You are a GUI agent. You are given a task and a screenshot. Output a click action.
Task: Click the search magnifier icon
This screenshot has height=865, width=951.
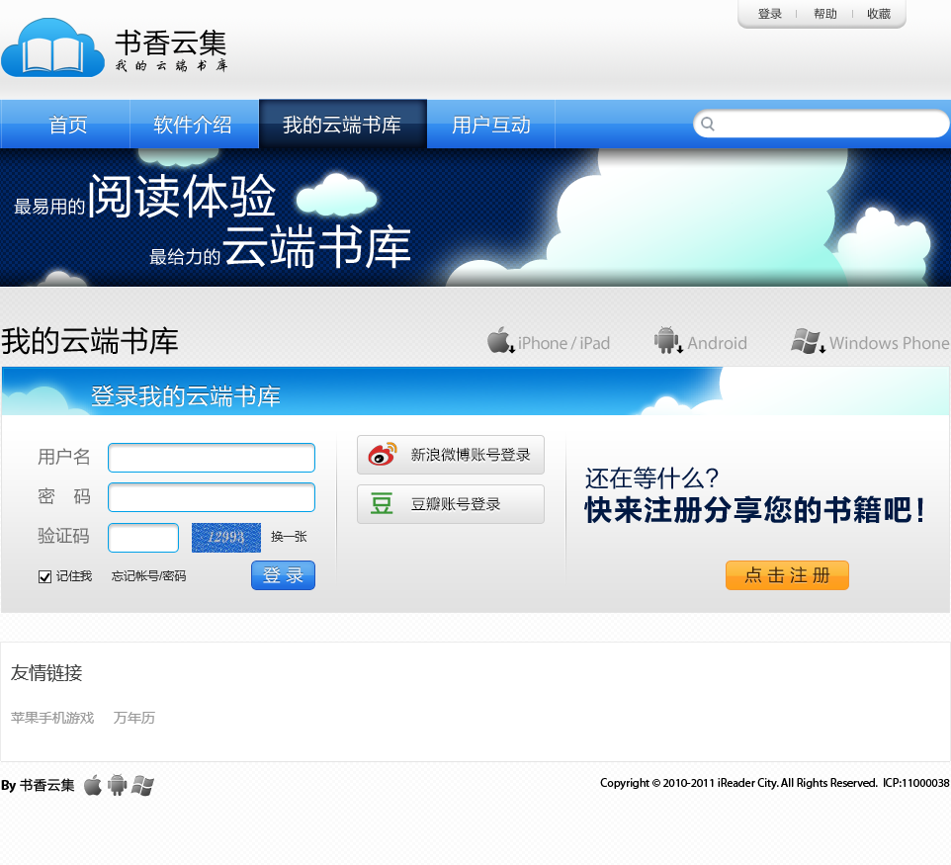pyautogui.click(x=707, y=124)
